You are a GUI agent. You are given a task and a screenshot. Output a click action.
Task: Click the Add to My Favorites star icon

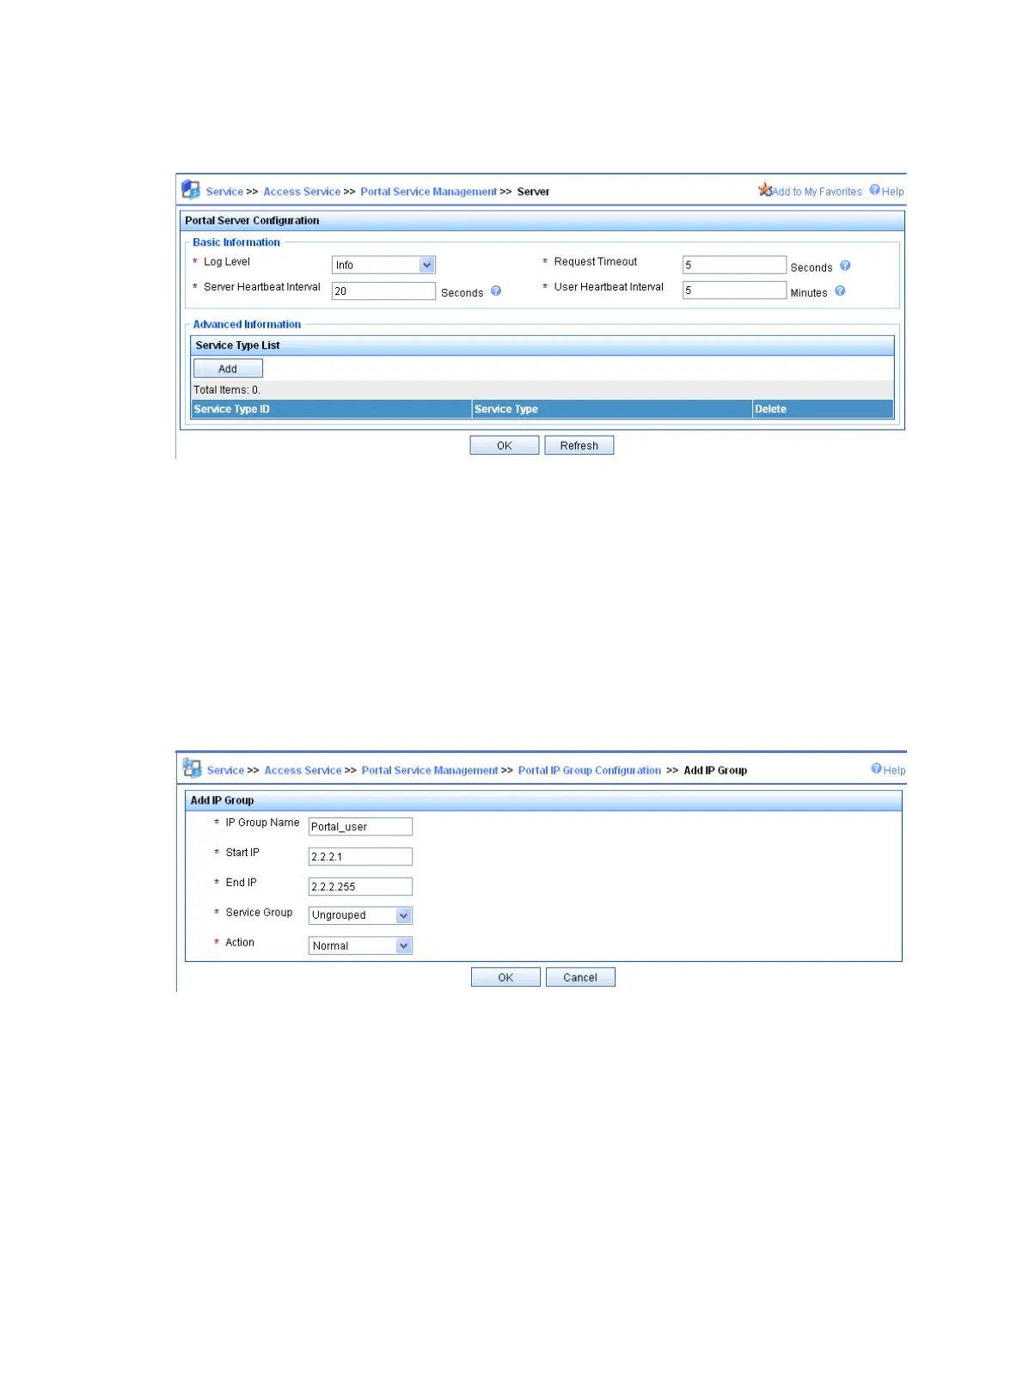(x=764, y=189)
